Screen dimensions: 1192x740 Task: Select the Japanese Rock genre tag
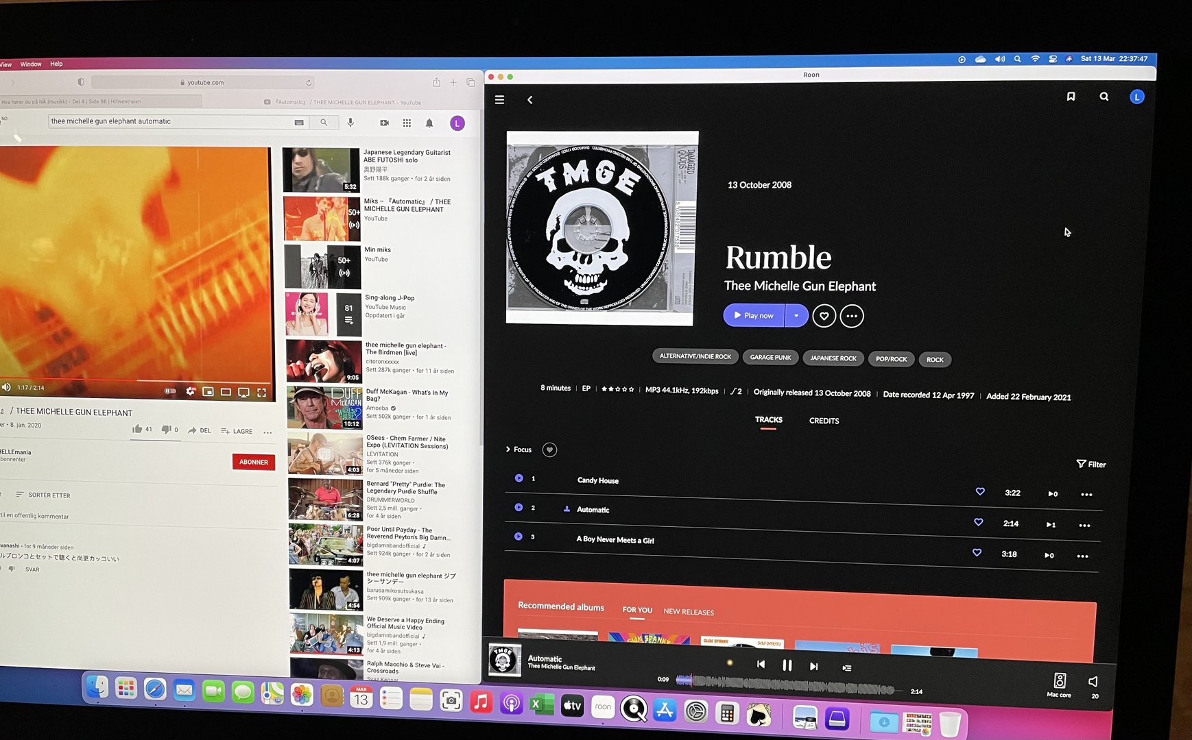click(833, 358)
